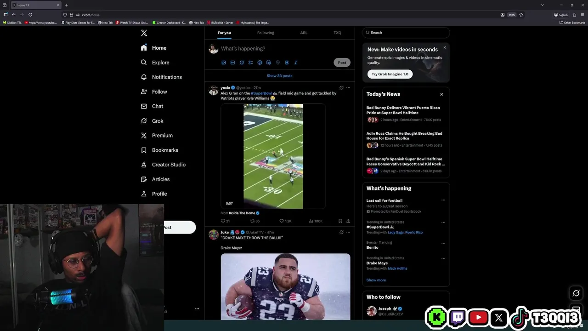Open the Drake Maye photo in Juke's post

click(x=285, y=286)
